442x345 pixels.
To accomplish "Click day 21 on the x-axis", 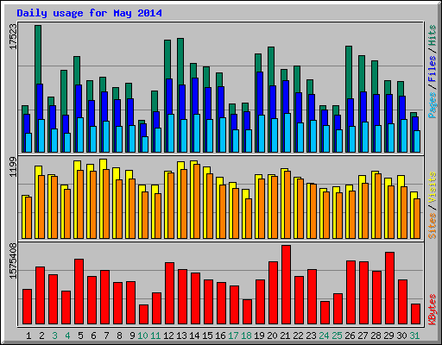I will point(285,336).
